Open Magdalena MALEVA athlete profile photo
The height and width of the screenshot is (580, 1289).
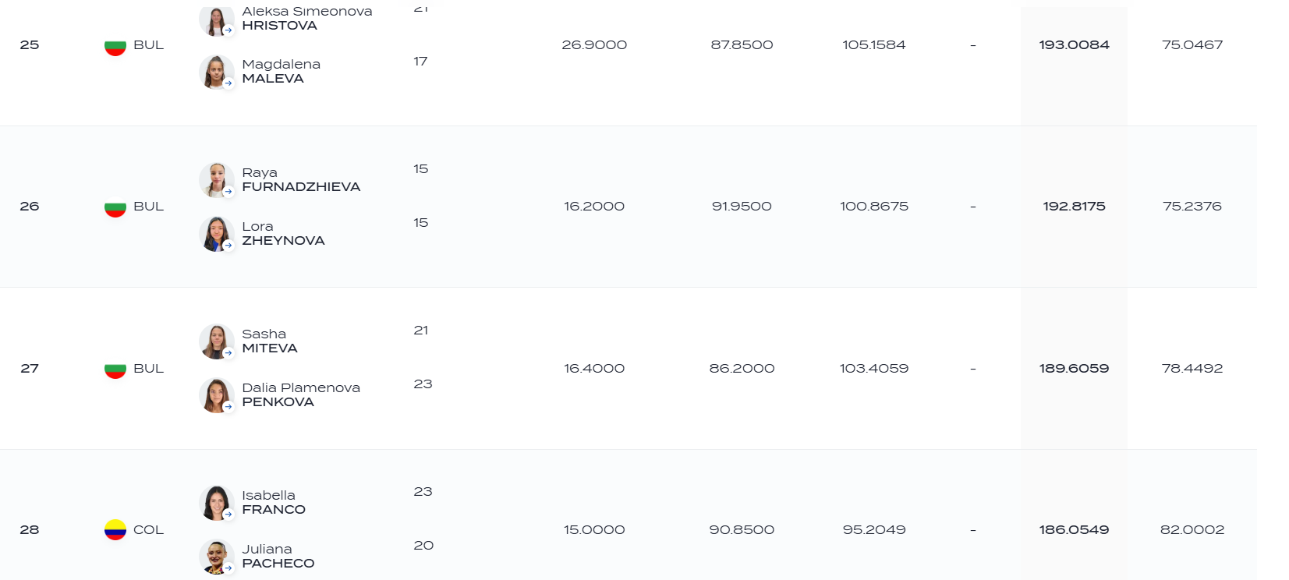pyautogui.click(x=216, y=72)
